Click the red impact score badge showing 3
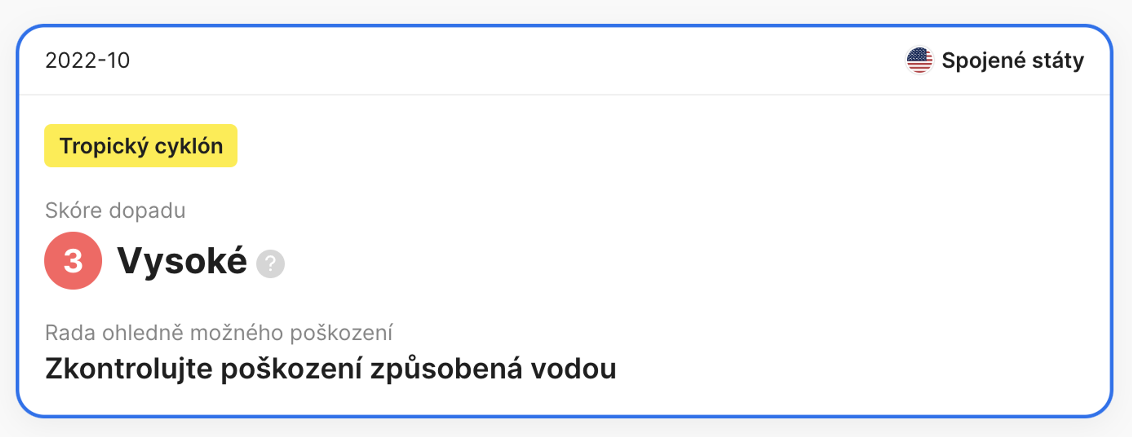The height and width of the screenshot is (437, 1132). coord(73,262)
